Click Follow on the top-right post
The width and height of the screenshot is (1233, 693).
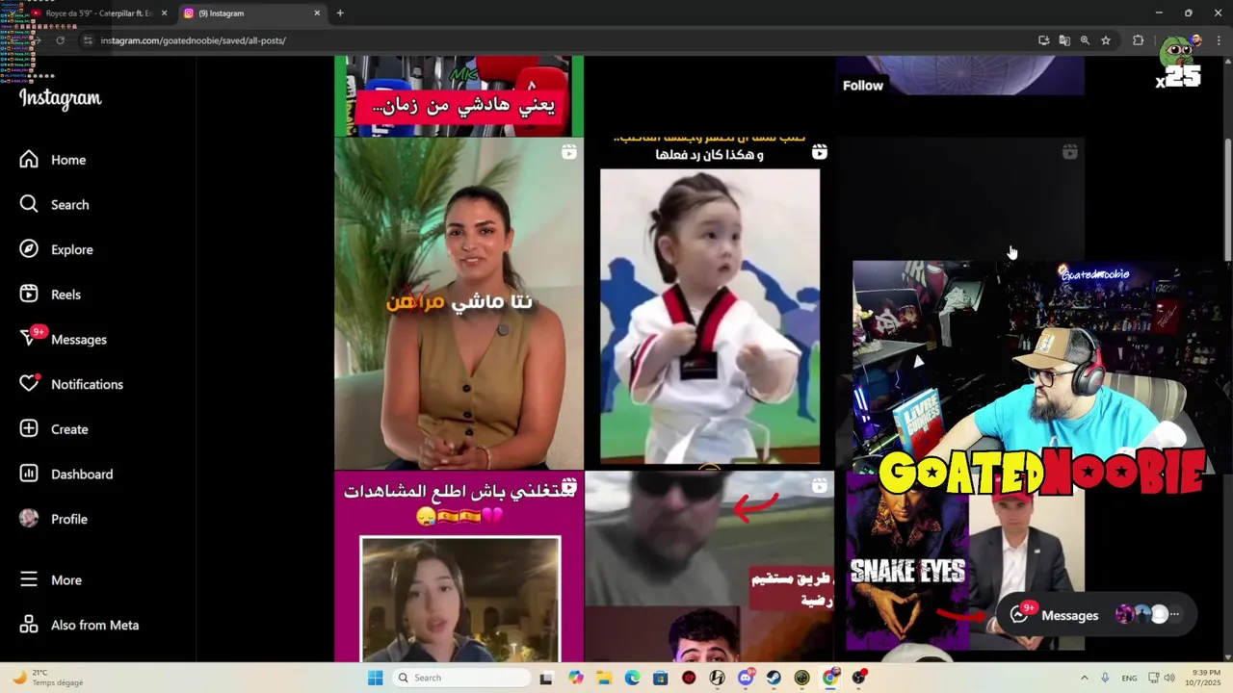[x=863, y=86]
